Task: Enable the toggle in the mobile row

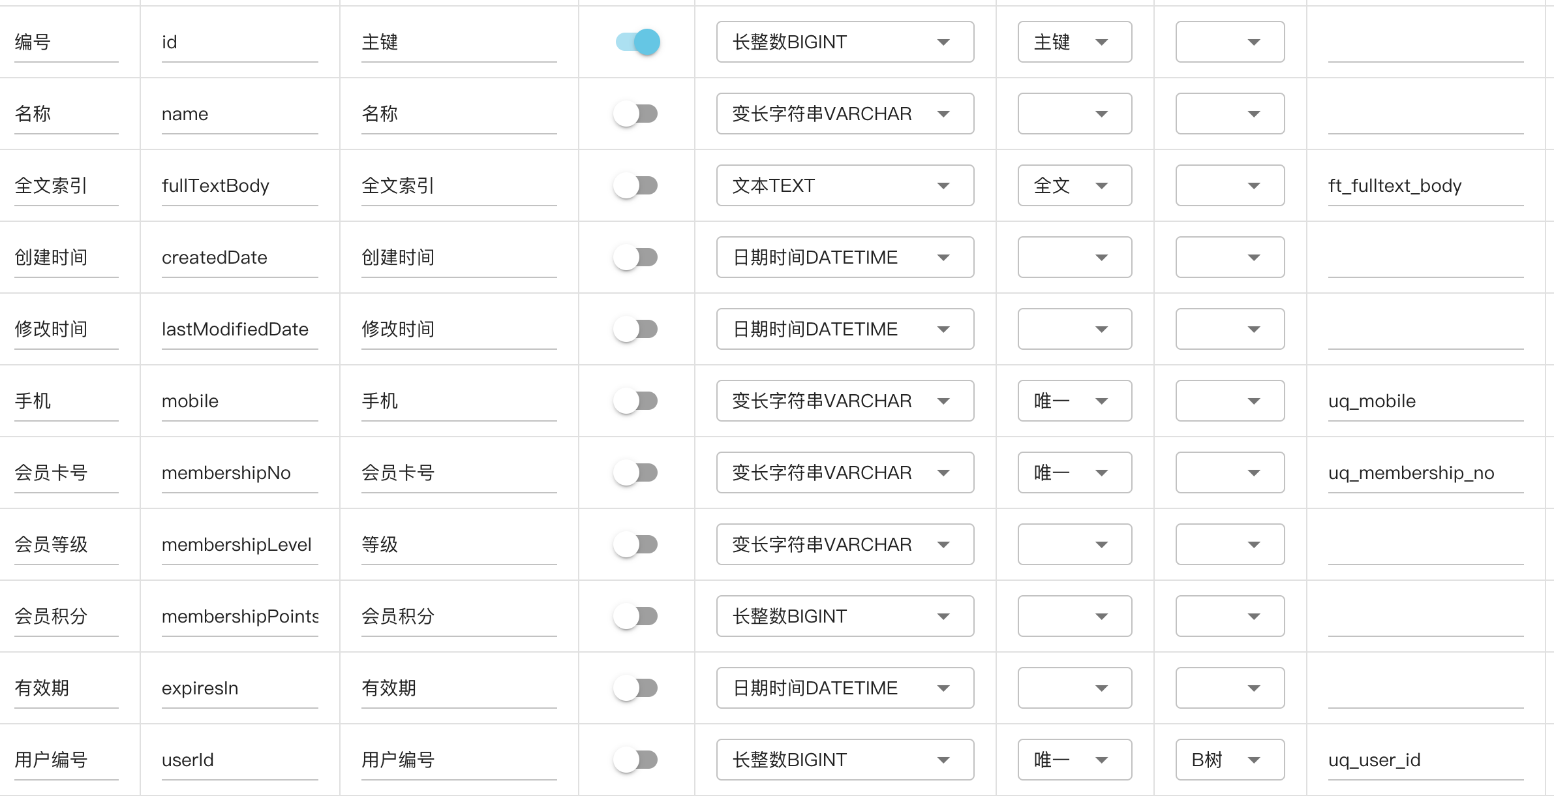Action: click(636, 401)
